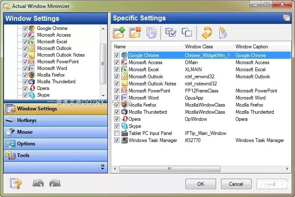Select Microsoft Word in the tree
Image resolution: width=295 pixels, height=197 pixels.
point(52,68)
